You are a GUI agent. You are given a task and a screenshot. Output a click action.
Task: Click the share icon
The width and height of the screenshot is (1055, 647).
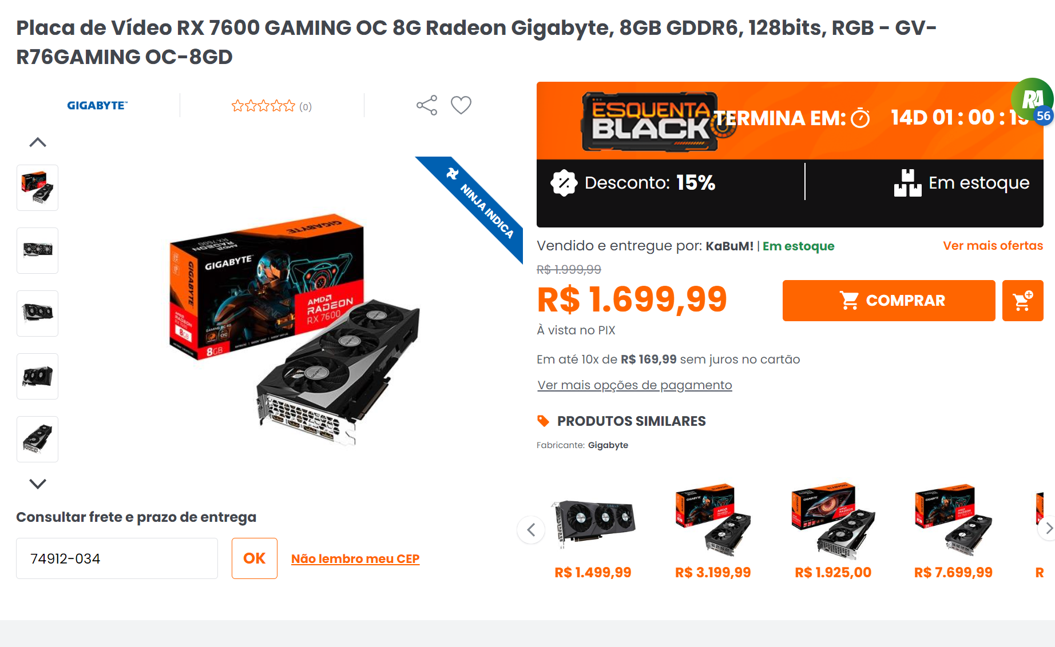point(427,105)
